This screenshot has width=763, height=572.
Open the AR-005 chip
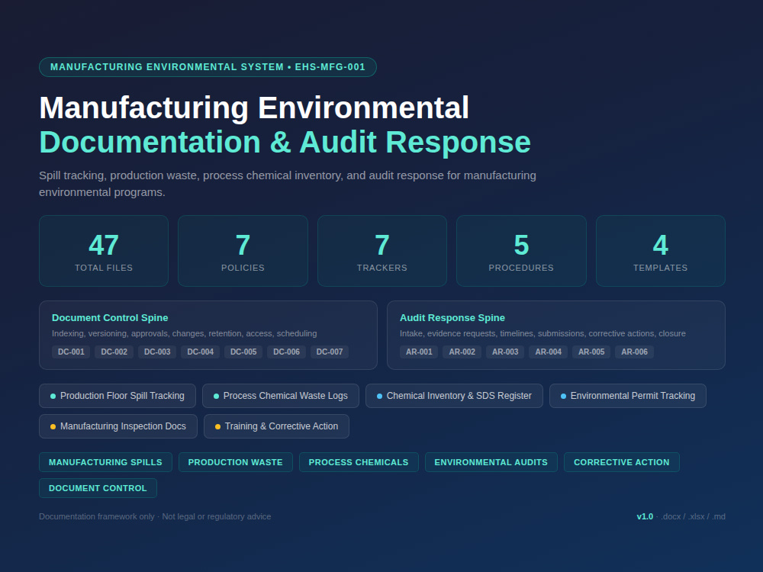(591, 352)
